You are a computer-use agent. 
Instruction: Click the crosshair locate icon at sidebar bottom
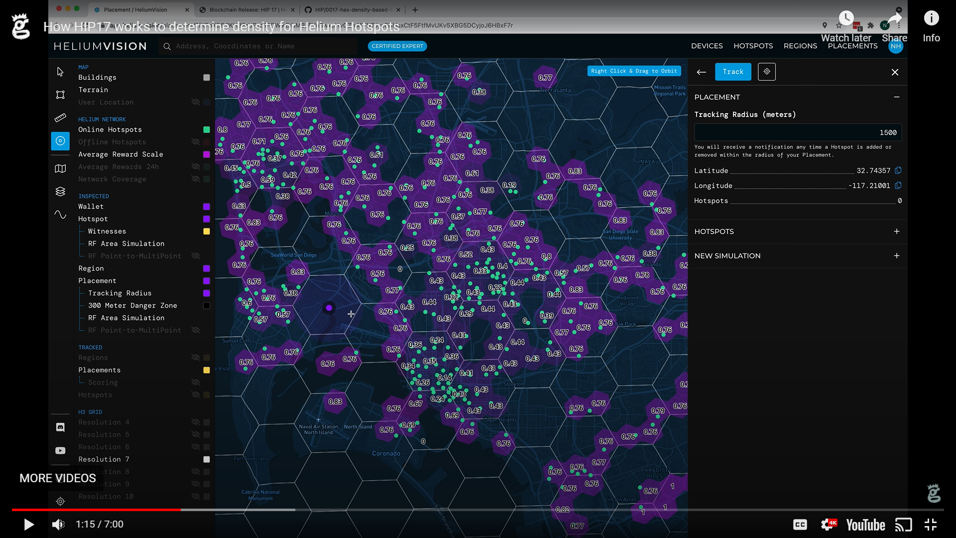pos(60,502)
